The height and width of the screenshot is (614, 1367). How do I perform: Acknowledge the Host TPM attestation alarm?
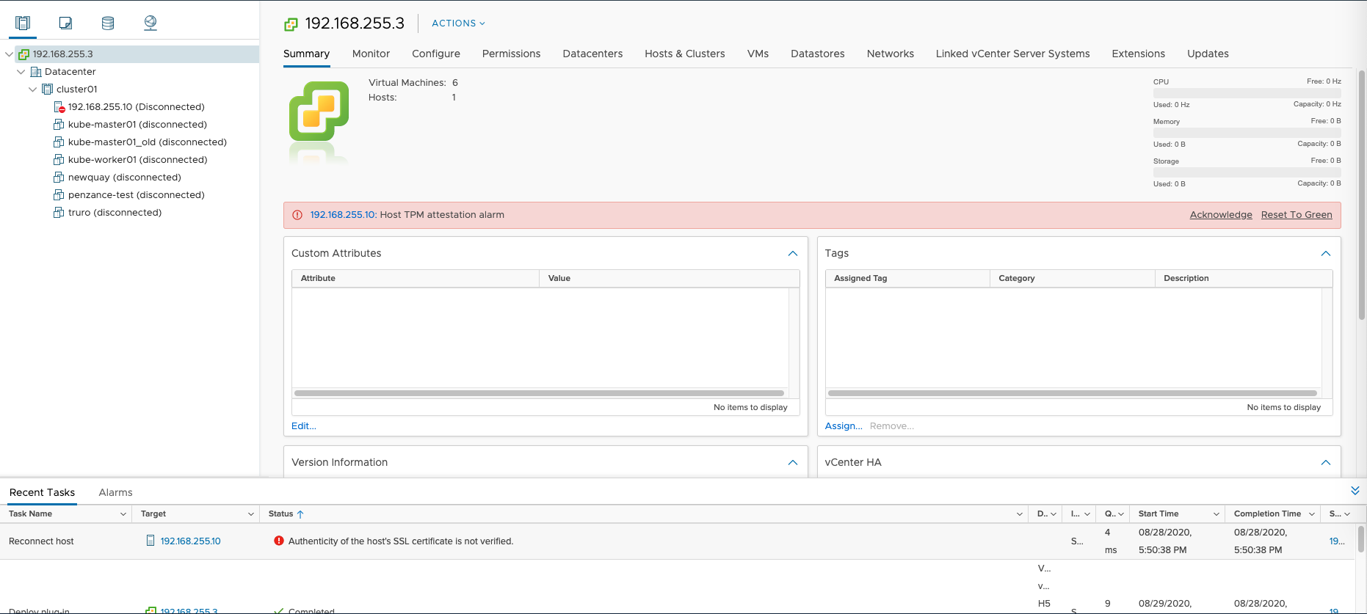tap(1221, 215)
